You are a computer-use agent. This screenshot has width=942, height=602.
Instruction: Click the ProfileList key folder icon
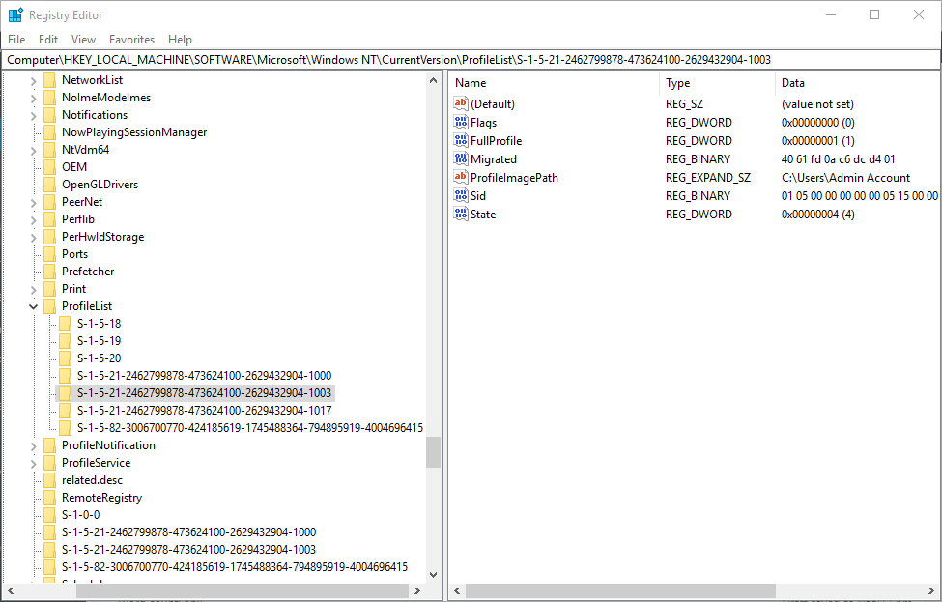[x=50, y=306]
